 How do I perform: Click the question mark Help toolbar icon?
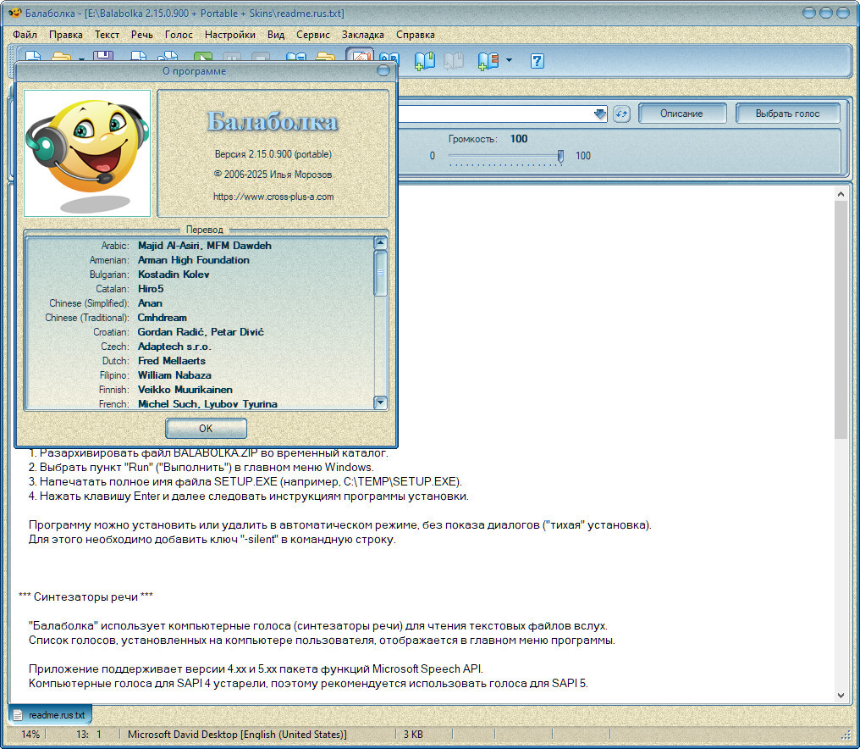tap(537, 61)
